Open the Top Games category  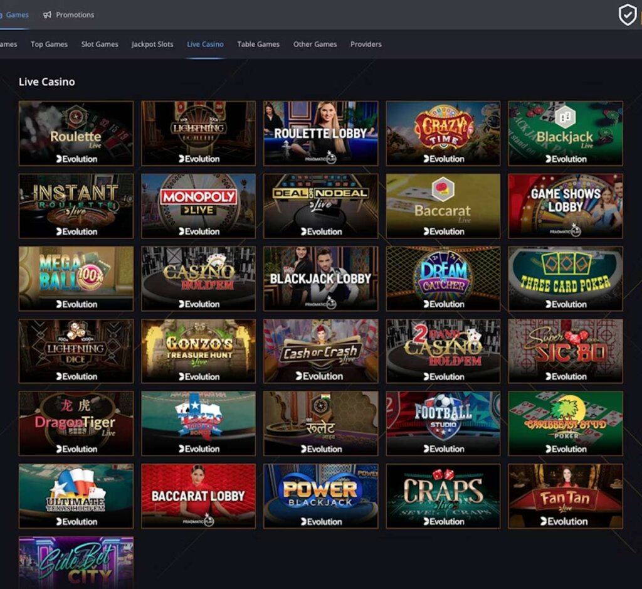click(48, 45)
